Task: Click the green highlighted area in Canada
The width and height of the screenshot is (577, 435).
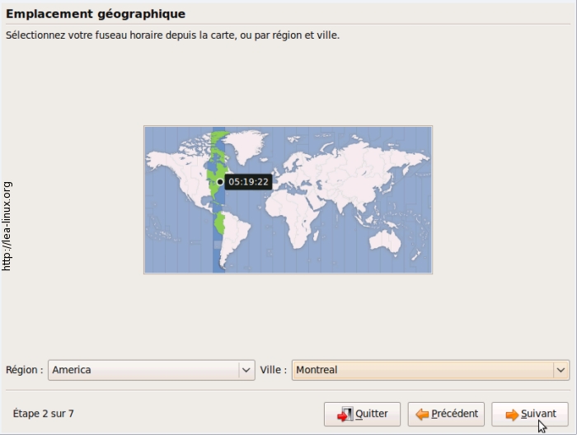Action: [218, 165]
